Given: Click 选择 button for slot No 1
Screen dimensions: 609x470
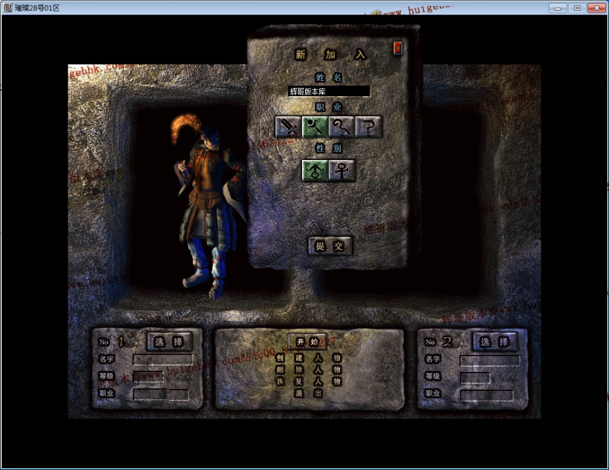Looking at the screenshot, I should 169,342.
